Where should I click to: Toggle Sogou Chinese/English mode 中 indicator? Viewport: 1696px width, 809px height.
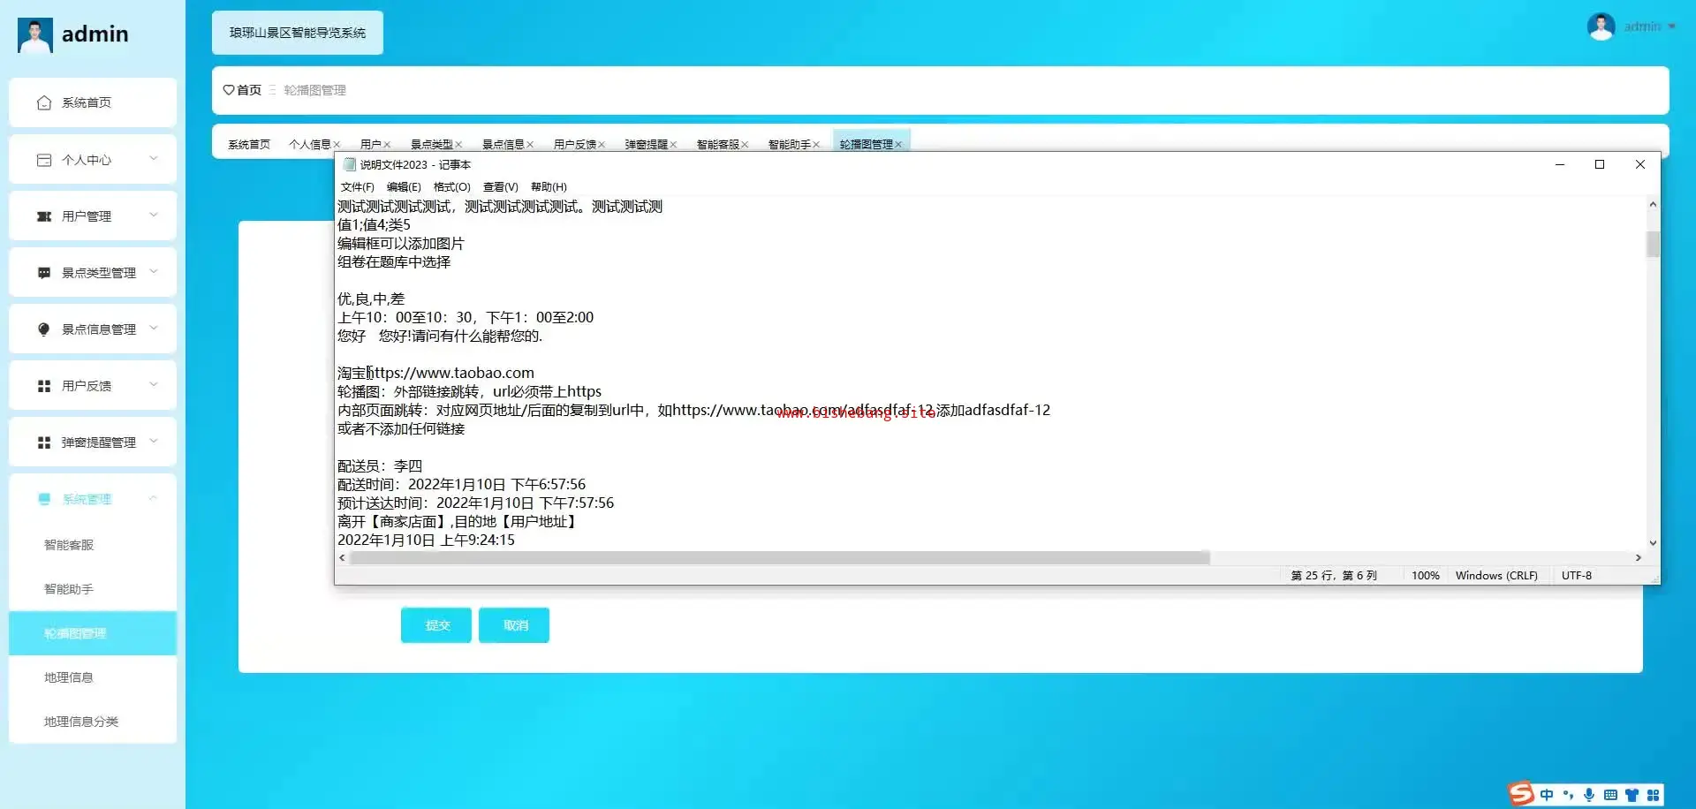coord(1547,795)
